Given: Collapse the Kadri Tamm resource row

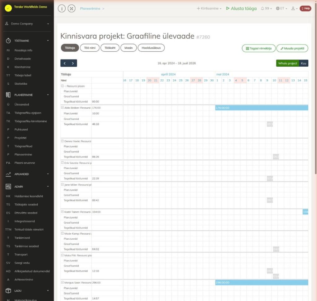Looking at the screenshot, I should [62, 212].
